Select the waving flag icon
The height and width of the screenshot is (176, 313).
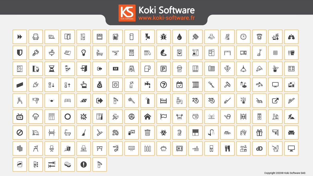tap(164, 117)
